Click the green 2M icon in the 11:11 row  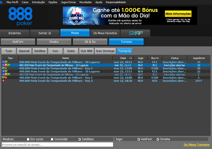point(9,65)
